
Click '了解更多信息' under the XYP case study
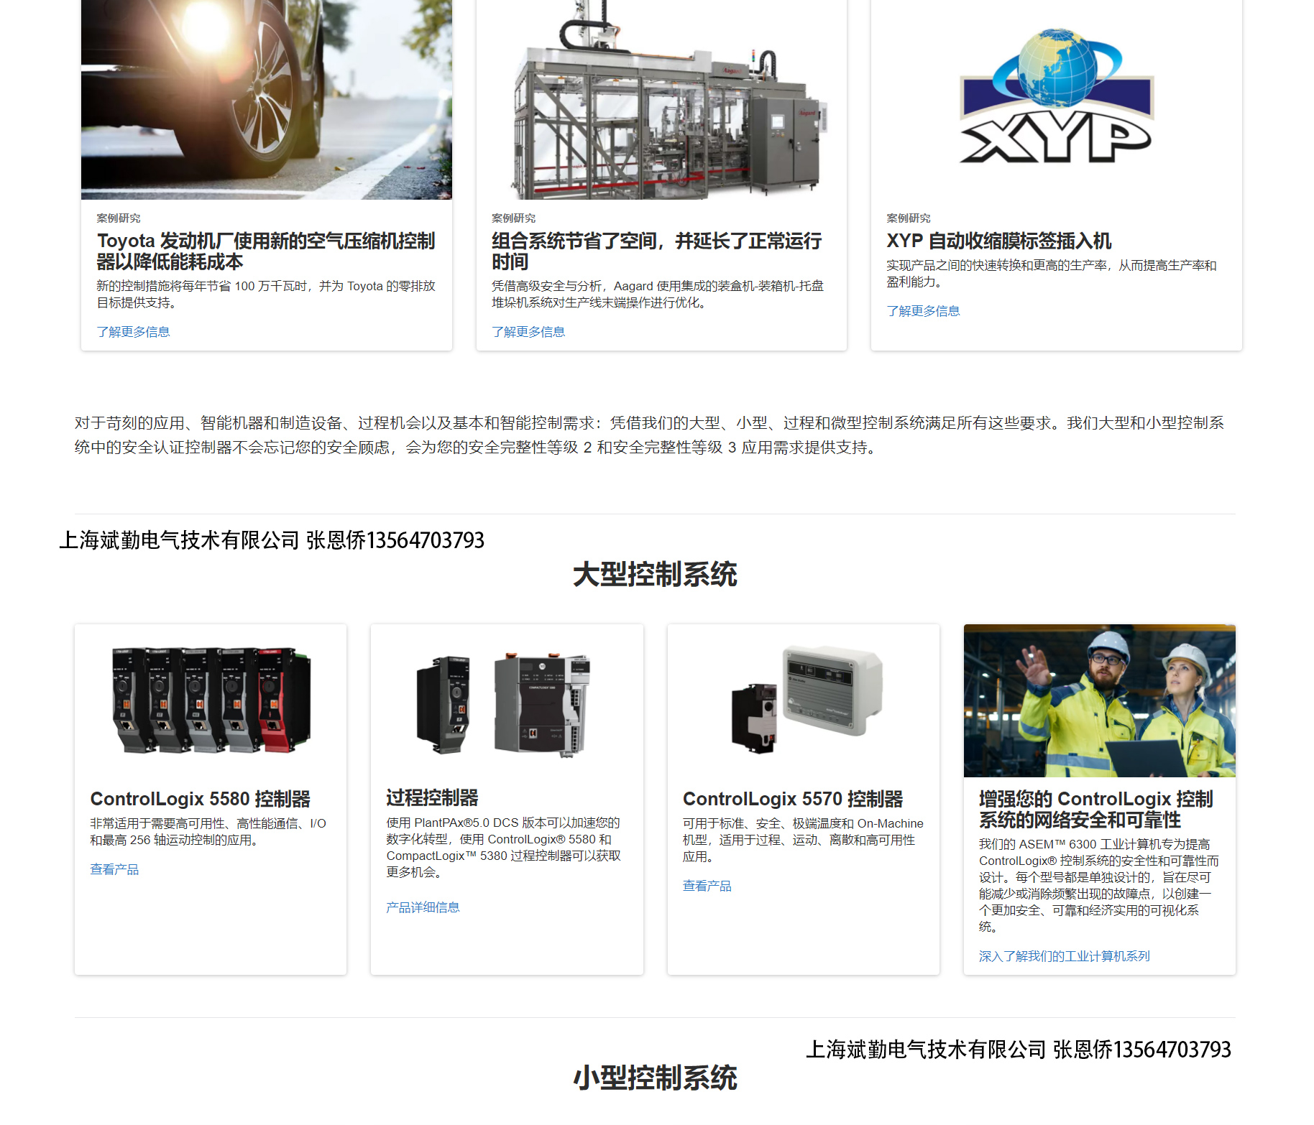923,311
